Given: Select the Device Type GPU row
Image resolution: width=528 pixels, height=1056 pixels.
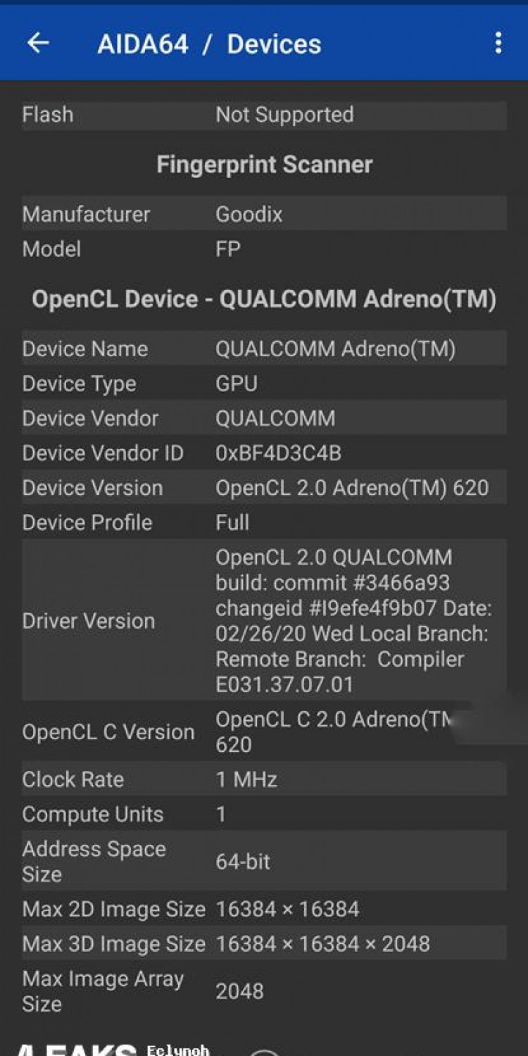Looking at the screenshot, I should (264, 383).
